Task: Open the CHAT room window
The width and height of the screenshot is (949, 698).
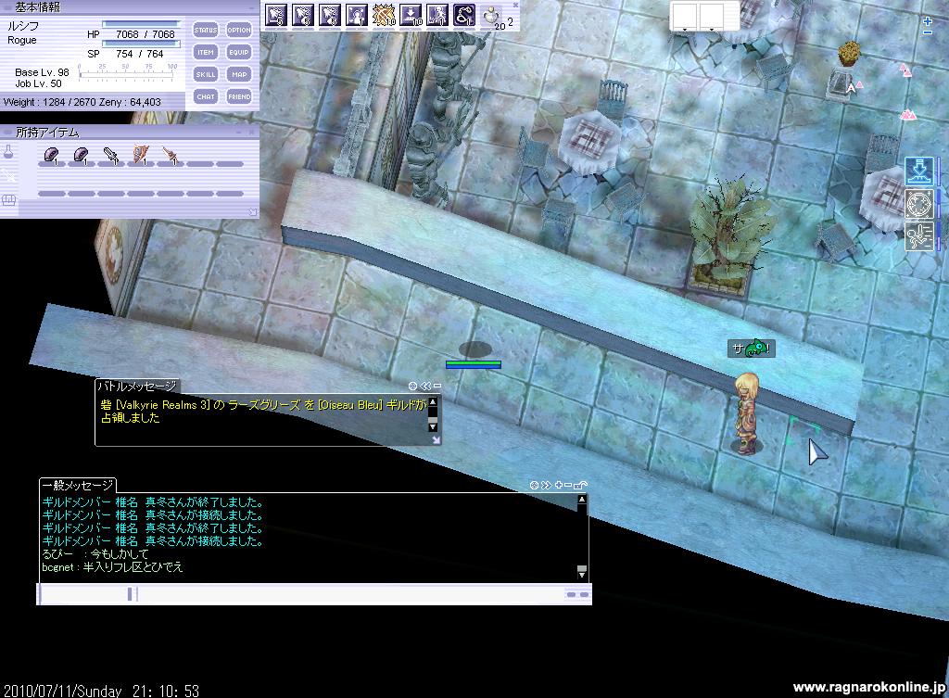Action: click(x=205, y=96)
